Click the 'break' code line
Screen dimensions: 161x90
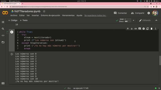(x=27, y=48)
